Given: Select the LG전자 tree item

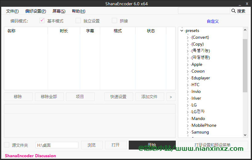Looking at the screenshot, I should (x=198, y=112).
